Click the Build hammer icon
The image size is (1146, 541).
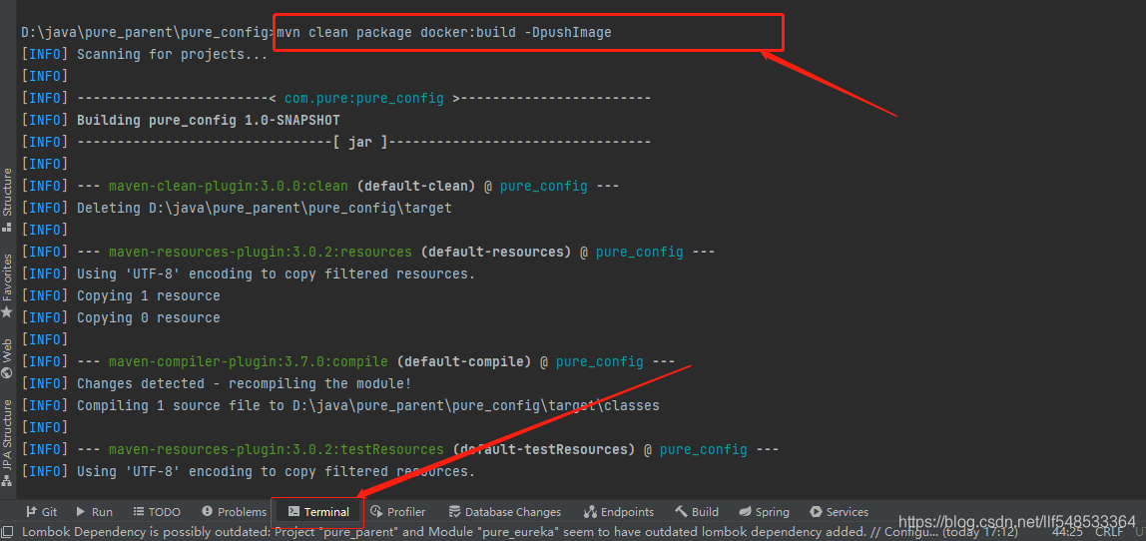681,512
